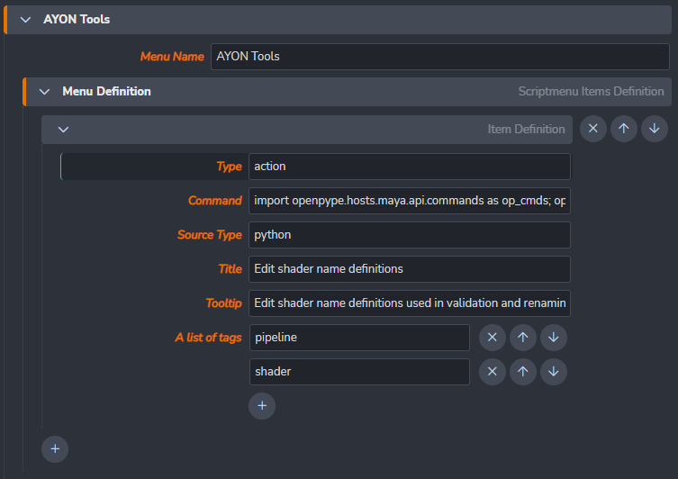Open the Type field showing action
Viewport: 678px width, 479px height.
point(410,167)
